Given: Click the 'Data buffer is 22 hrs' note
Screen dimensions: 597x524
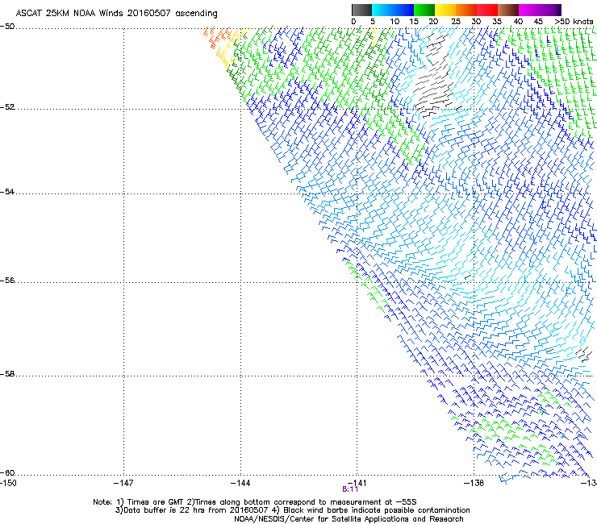Looking at the screenshot, I should point(292,510).
